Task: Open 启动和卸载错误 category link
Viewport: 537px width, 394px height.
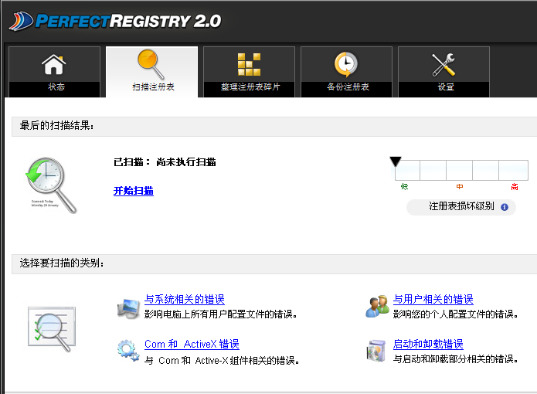Action: (x=428, y=344)
